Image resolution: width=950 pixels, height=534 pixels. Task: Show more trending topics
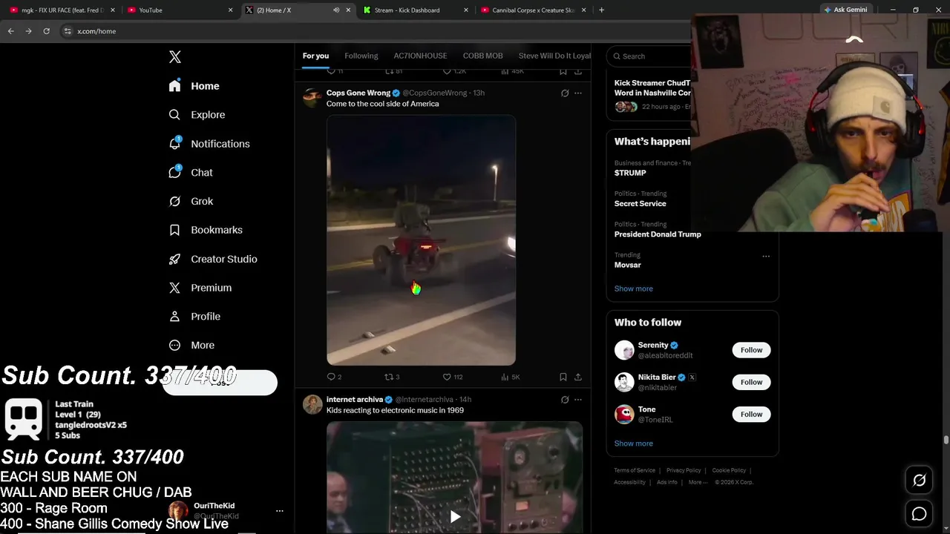pyautogui.click(x=633, y=289)
